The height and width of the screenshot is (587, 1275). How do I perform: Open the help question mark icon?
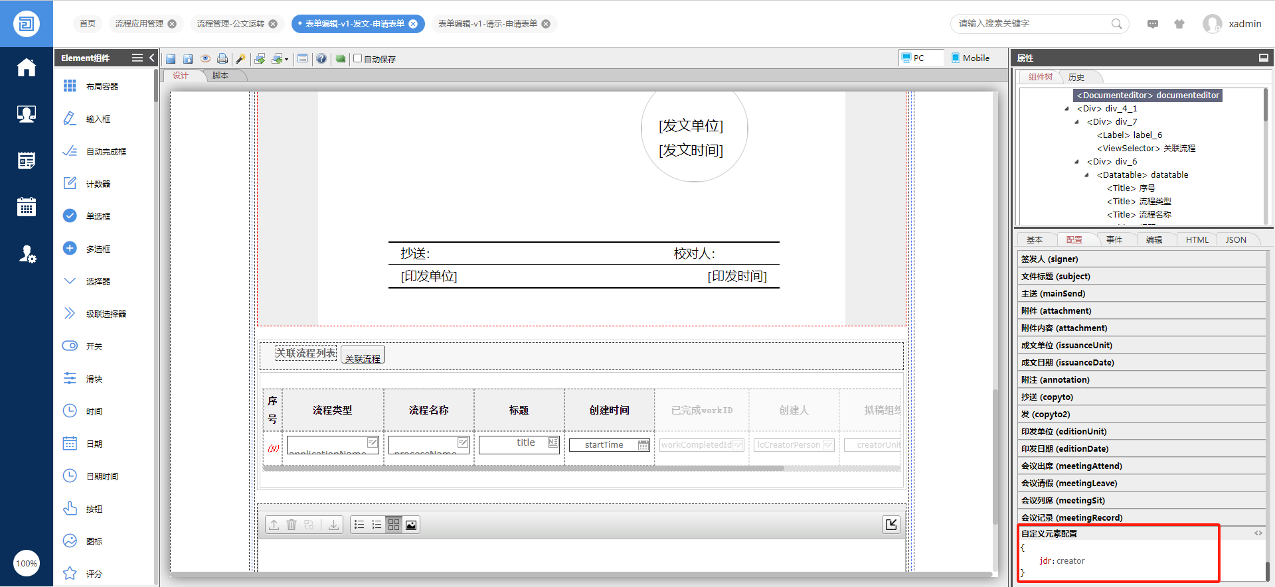[x=321, y=58]
